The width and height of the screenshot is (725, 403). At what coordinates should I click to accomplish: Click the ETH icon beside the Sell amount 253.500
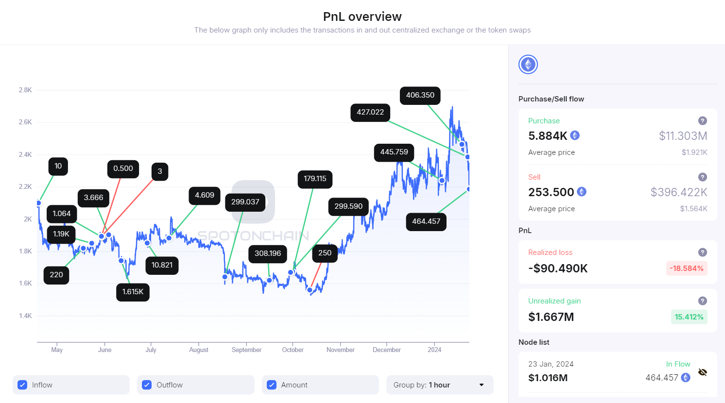click(582, 192)
